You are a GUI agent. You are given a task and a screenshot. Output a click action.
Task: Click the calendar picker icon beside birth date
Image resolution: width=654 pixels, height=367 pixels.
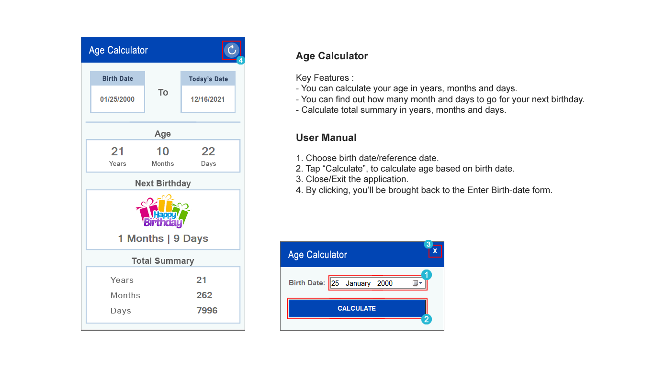pos(415,283)
